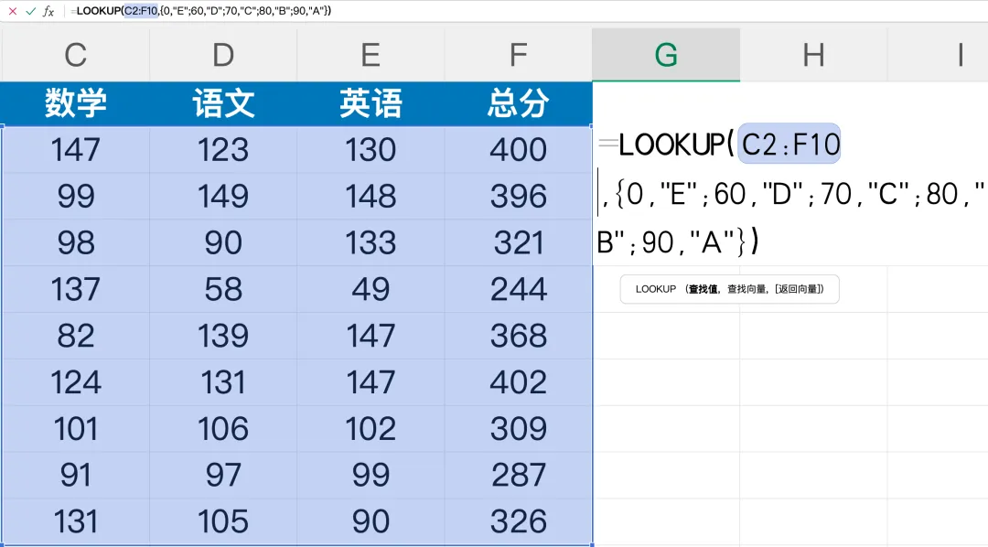This screenshot has width=988, height=547.
Task: Select 总分 cell with value 402
Action: click(x=518, y=382)
